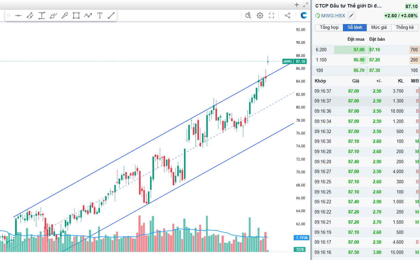Open the Thống kê tab
420x260 pixels.
click(404, 27)
